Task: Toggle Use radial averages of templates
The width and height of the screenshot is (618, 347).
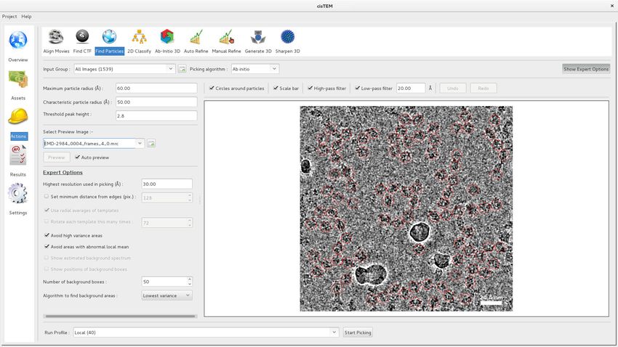Action: (x=47, y=210)
